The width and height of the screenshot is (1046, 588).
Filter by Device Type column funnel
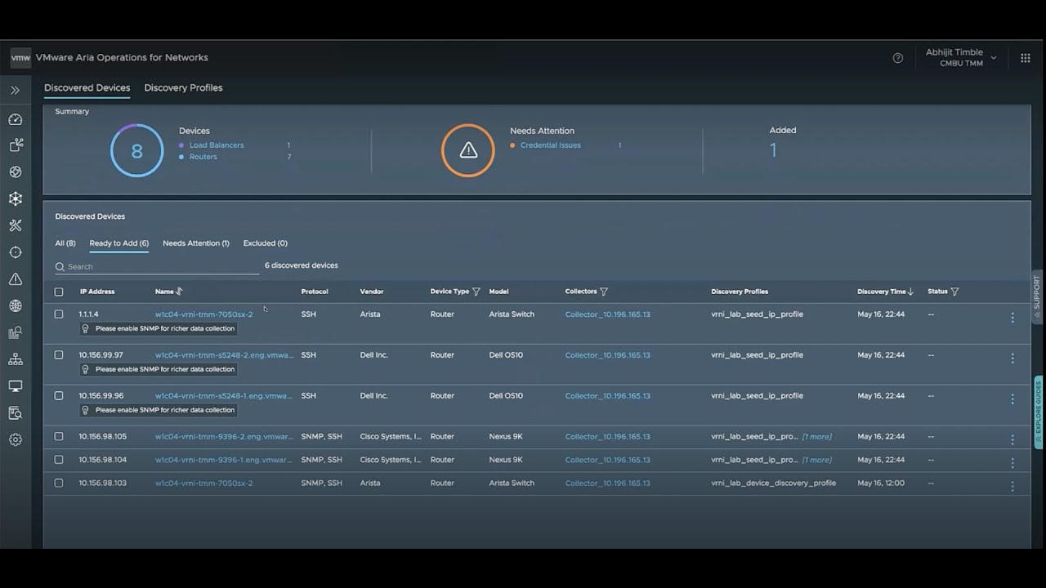tap(476, 292)
